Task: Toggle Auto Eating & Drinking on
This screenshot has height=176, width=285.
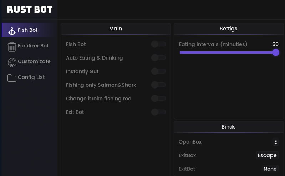Action: (x=158, y=58)
